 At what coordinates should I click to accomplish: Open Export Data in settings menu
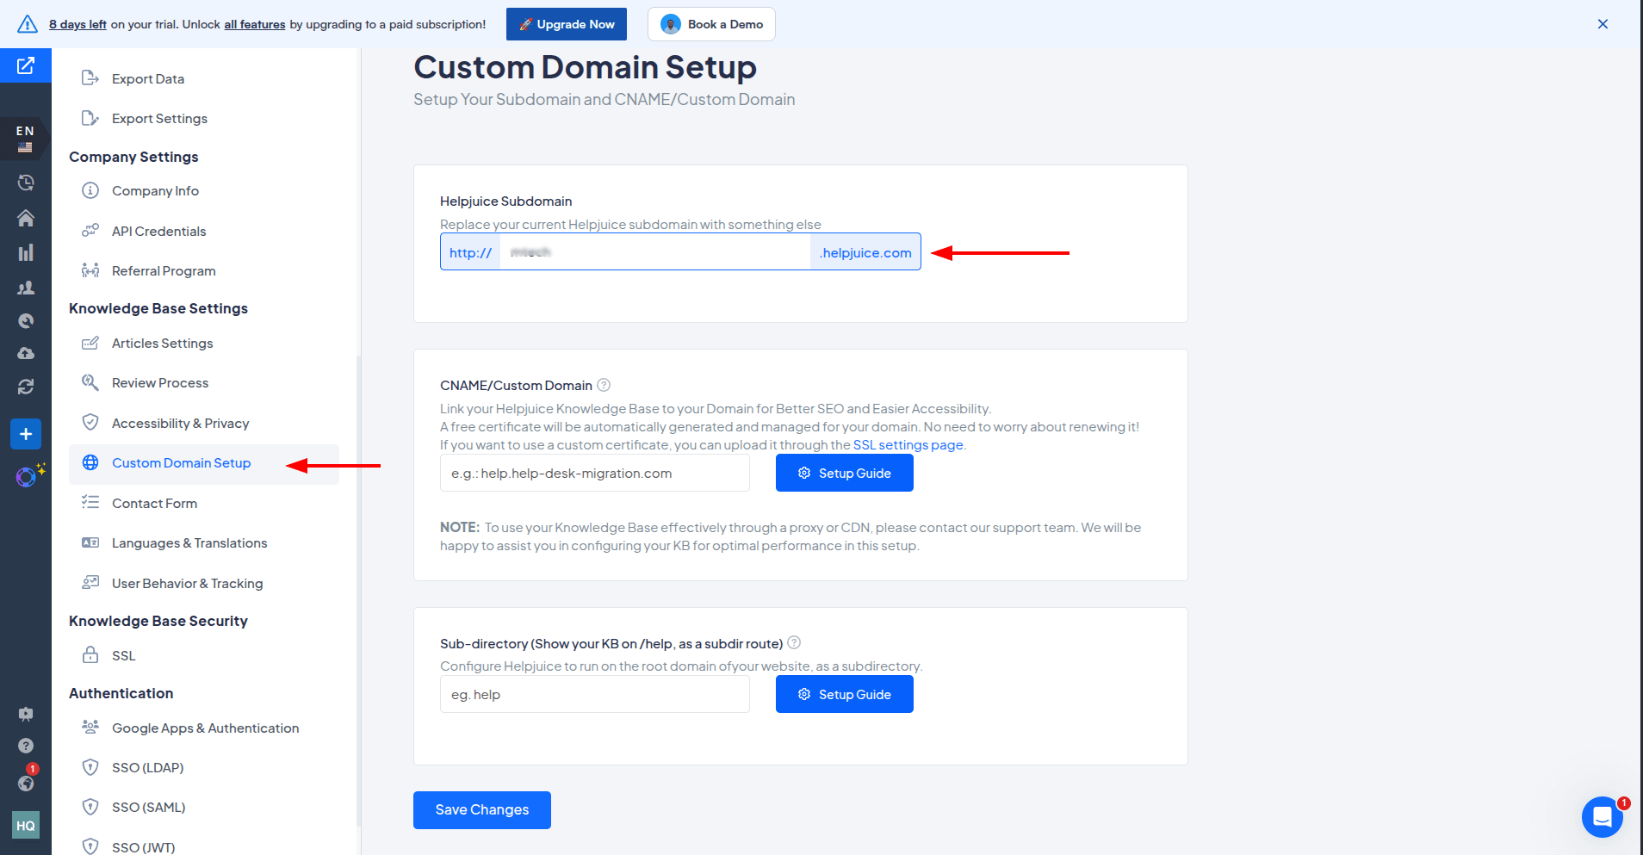click(x=204, y=78)
